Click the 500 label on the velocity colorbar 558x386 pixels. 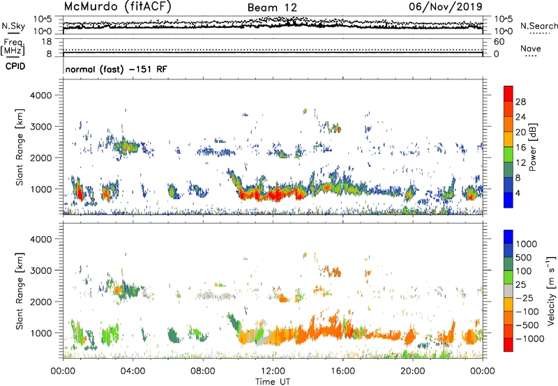pyautogui.click(x=525, y=258)
